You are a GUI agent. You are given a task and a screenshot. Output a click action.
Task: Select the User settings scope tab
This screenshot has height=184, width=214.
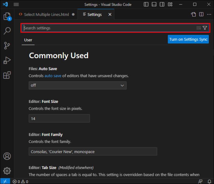coord(28,40)
